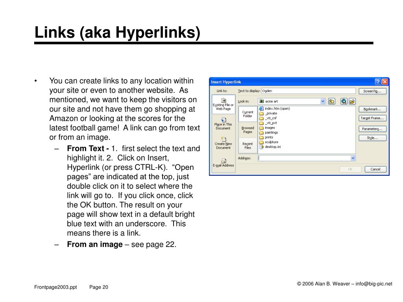Select Existing File or Web Page option

(224, 104)
